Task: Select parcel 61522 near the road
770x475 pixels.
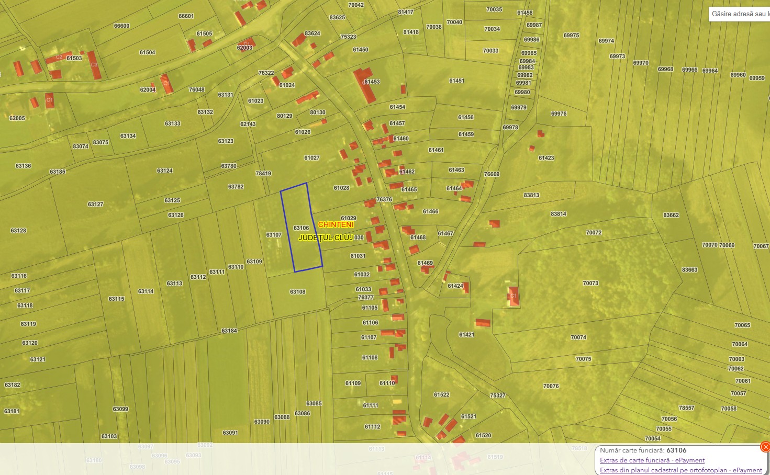Action: click(x=441, y=394)
